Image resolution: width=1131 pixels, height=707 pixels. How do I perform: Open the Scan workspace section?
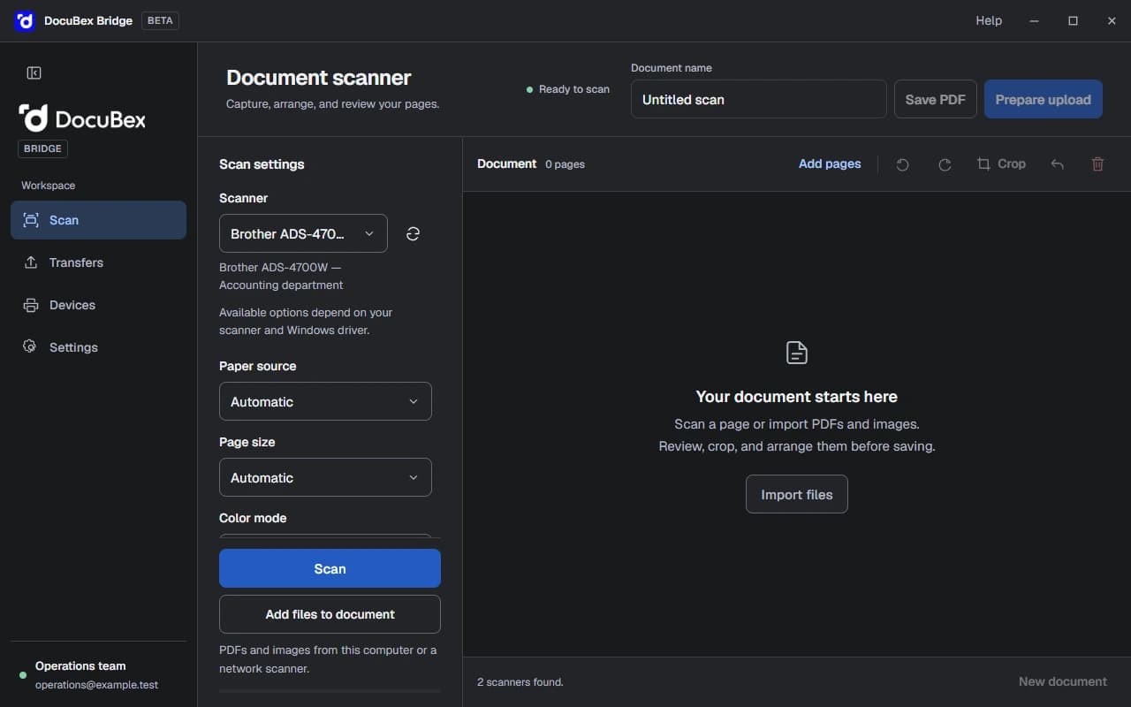click(99, 220)
